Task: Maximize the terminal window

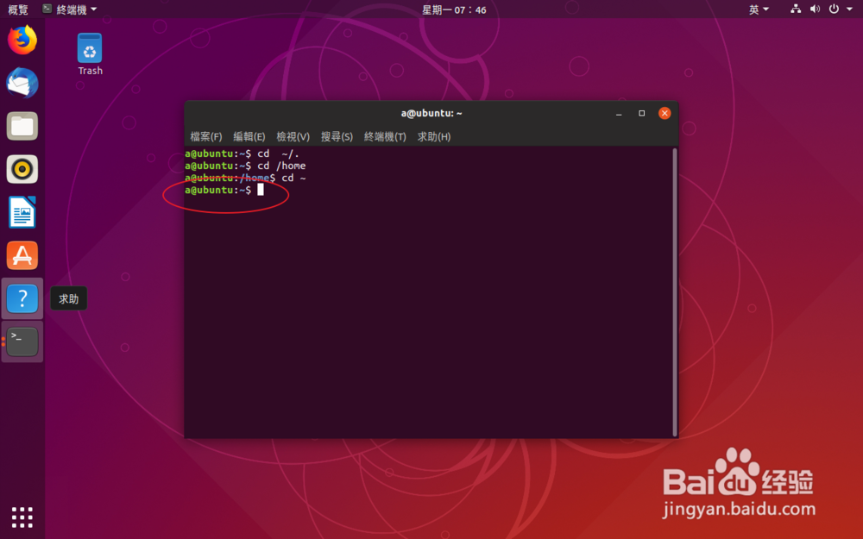Action: tap(641, 113)
